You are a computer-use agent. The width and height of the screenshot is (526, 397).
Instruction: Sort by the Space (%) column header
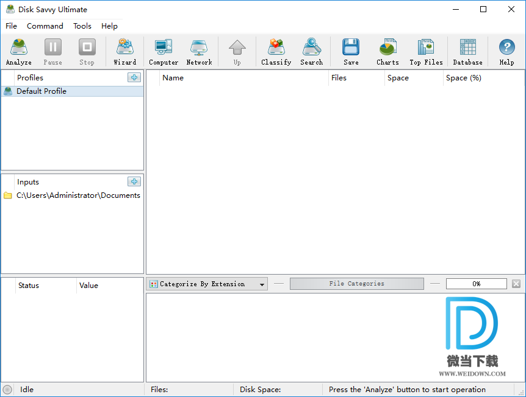pyautogui.click(x=483, y=78)
